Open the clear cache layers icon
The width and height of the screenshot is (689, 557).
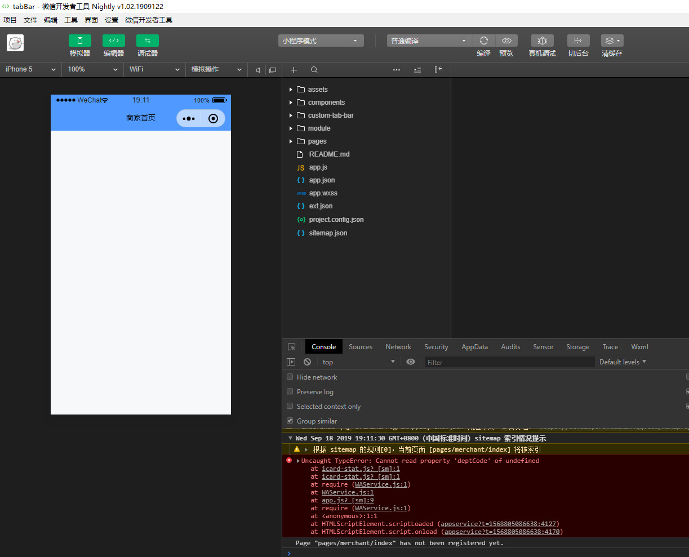(x=612, y=41)
